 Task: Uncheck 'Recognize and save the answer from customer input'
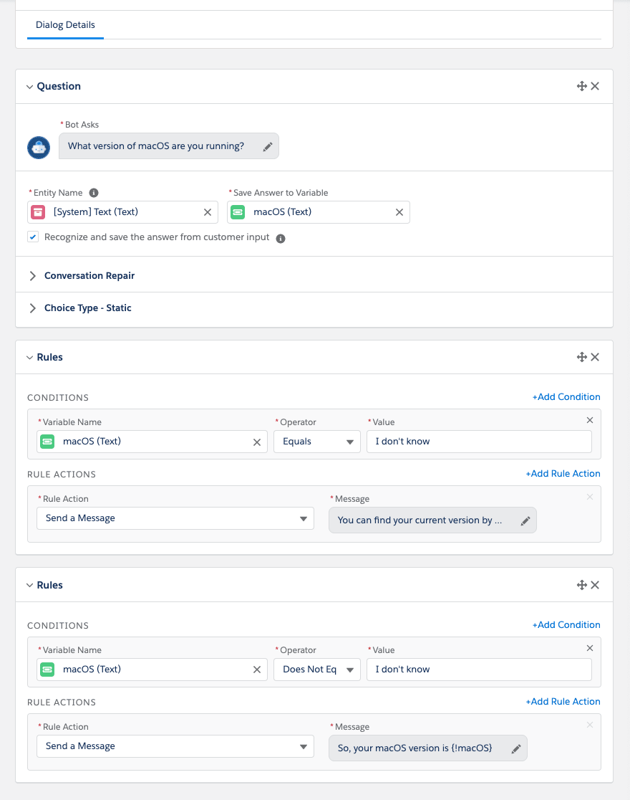(x=33, y=237)
